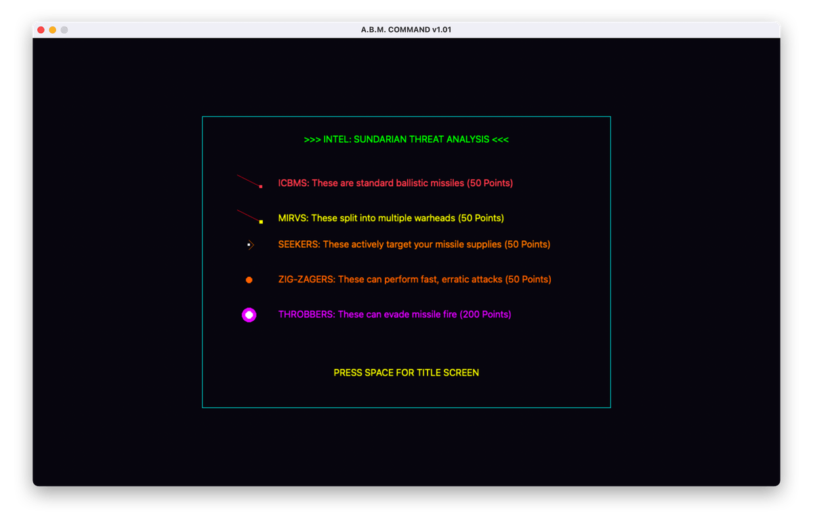The width and height of the screenshot is (813, 530).
Task: Click the ICBMS standard ballistic missiles description
Action: 395,183
